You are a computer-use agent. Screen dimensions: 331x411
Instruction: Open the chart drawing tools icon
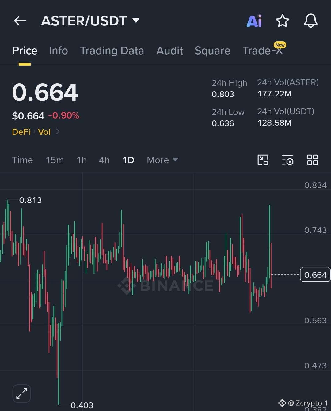click(263, 160)
